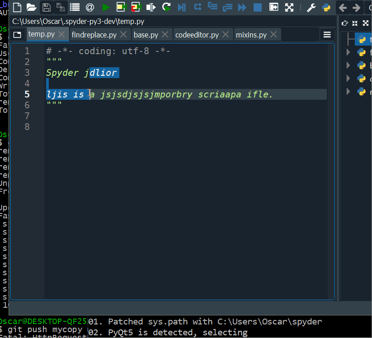
Task: Create a new file from the toolbar
Action: [x=17, y=7]
